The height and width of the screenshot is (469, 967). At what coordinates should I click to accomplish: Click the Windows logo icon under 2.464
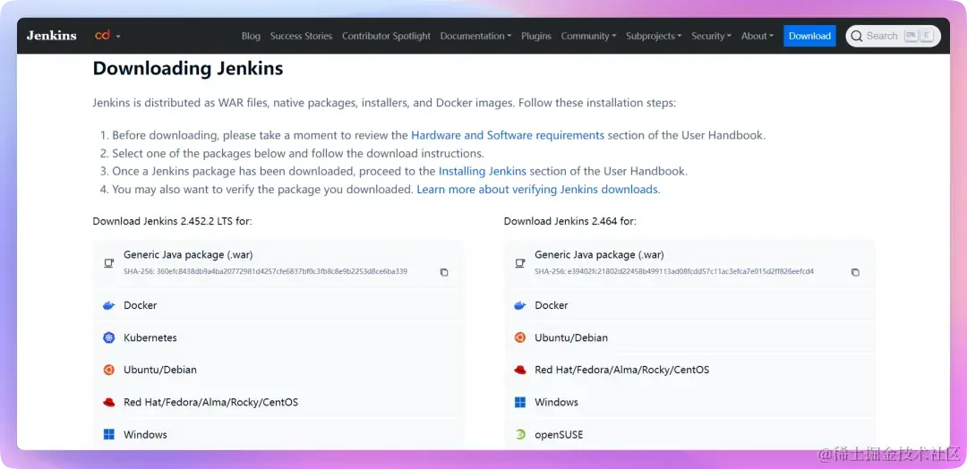tap(520, 402)
